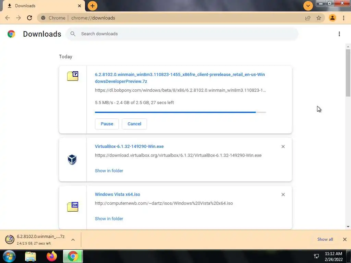Click the ISO file icon
This screenshot has height=263, width=351.
point(73,206)
